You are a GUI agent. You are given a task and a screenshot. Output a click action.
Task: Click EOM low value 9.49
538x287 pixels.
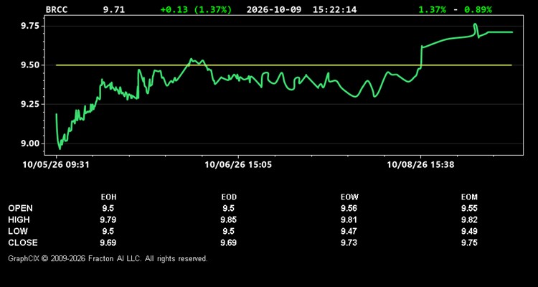pyautogui.click(x=469, y=231)
